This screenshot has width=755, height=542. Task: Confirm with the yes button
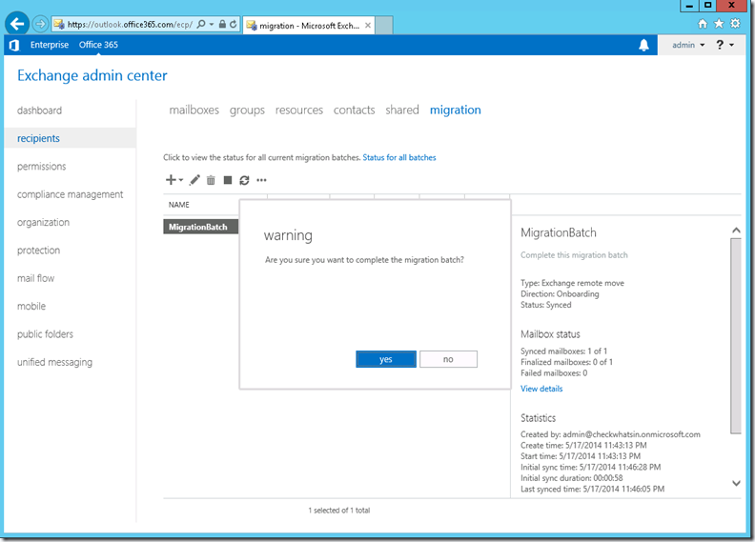(386, 359)
